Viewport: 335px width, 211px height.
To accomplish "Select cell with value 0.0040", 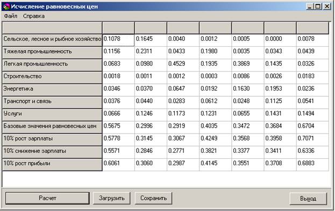I will 183,40.
